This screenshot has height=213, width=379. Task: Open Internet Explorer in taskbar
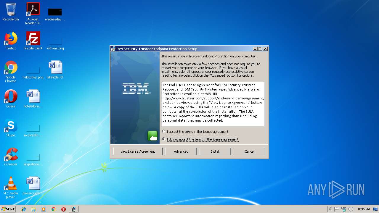coord(24,209)
